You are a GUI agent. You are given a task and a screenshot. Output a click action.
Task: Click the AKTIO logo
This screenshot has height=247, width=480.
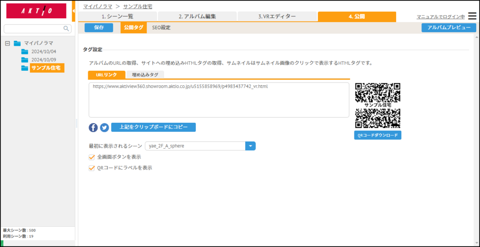(x=36, y=11)
